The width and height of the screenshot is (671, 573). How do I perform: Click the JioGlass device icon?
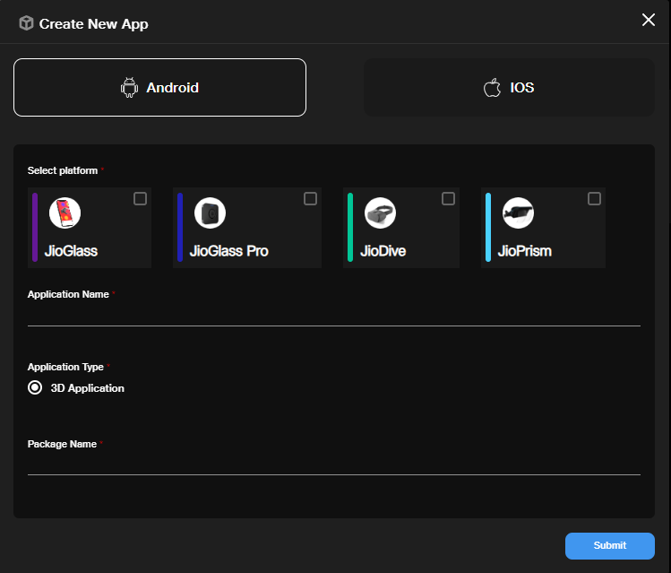pos(65,213)
